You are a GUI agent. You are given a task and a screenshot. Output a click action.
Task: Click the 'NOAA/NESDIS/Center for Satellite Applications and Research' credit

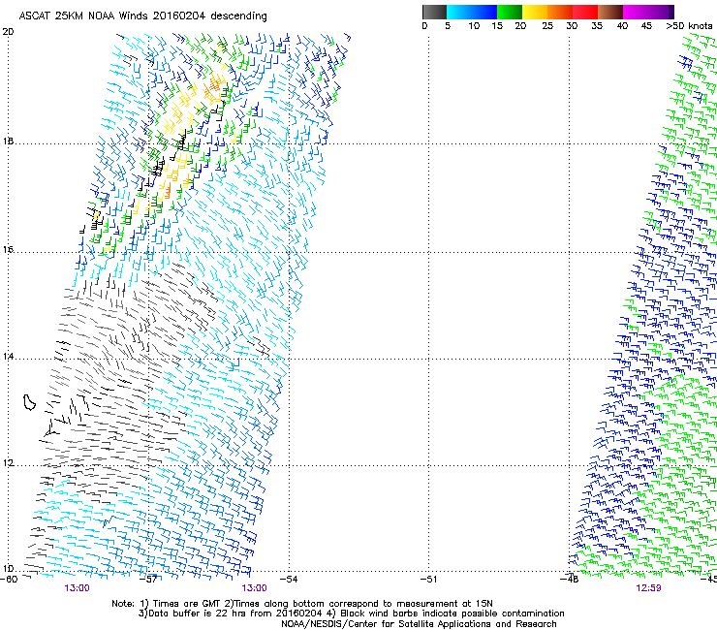coord(419,624)
